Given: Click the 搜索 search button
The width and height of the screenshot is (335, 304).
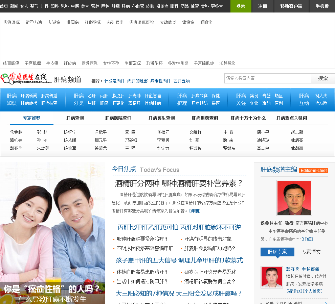Looking at the screenshot, I should click(323, 78).
